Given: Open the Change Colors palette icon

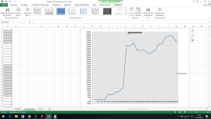Looking at the screenshot, I should [x=28, y=10].
